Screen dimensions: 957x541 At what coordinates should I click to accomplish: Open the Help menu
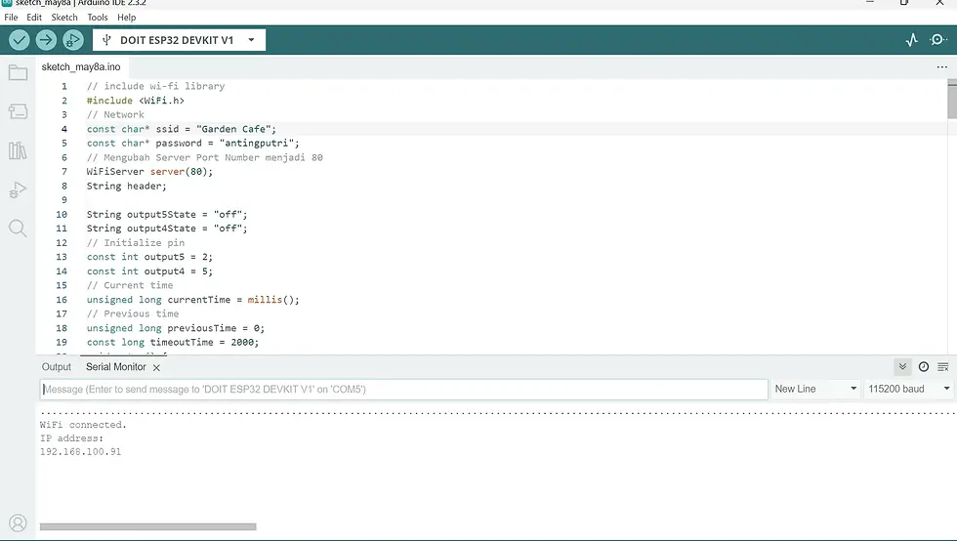[x=126, y=18]
